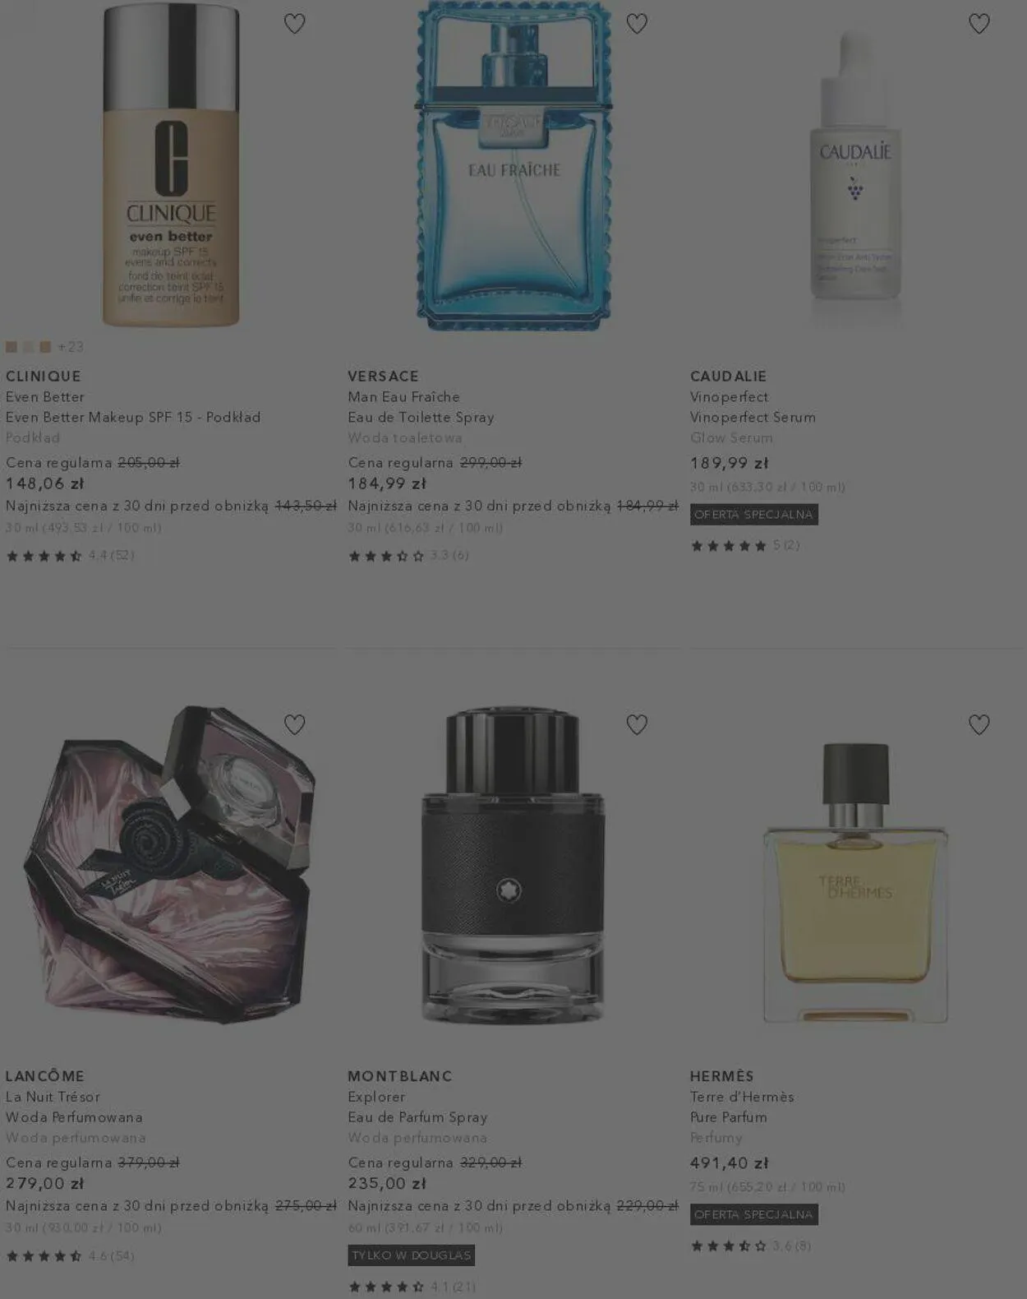The height and width of the screenshot is (1299, 1027).
Task: Open the CAUDALIE brand link
Action: click(x=728, y=376)
